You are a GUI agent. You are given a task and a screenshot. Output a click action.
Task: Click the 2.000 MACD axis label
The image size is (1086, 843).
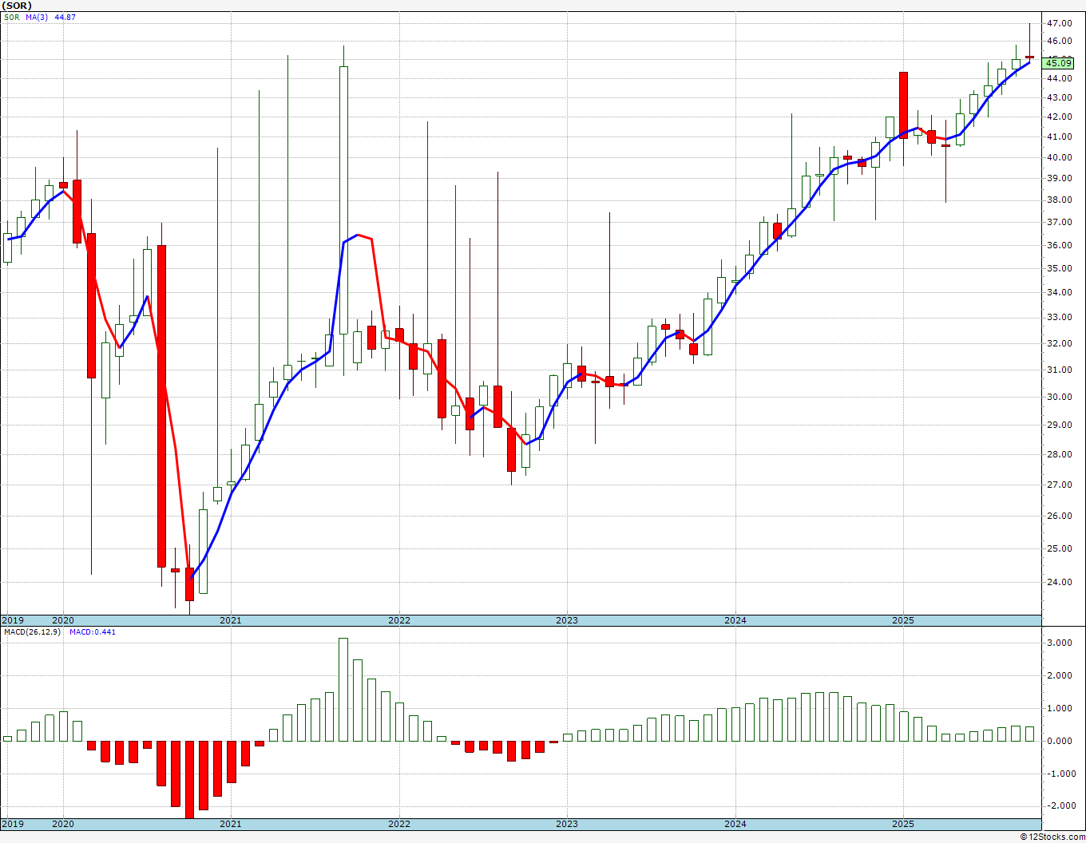(1060, 676)
